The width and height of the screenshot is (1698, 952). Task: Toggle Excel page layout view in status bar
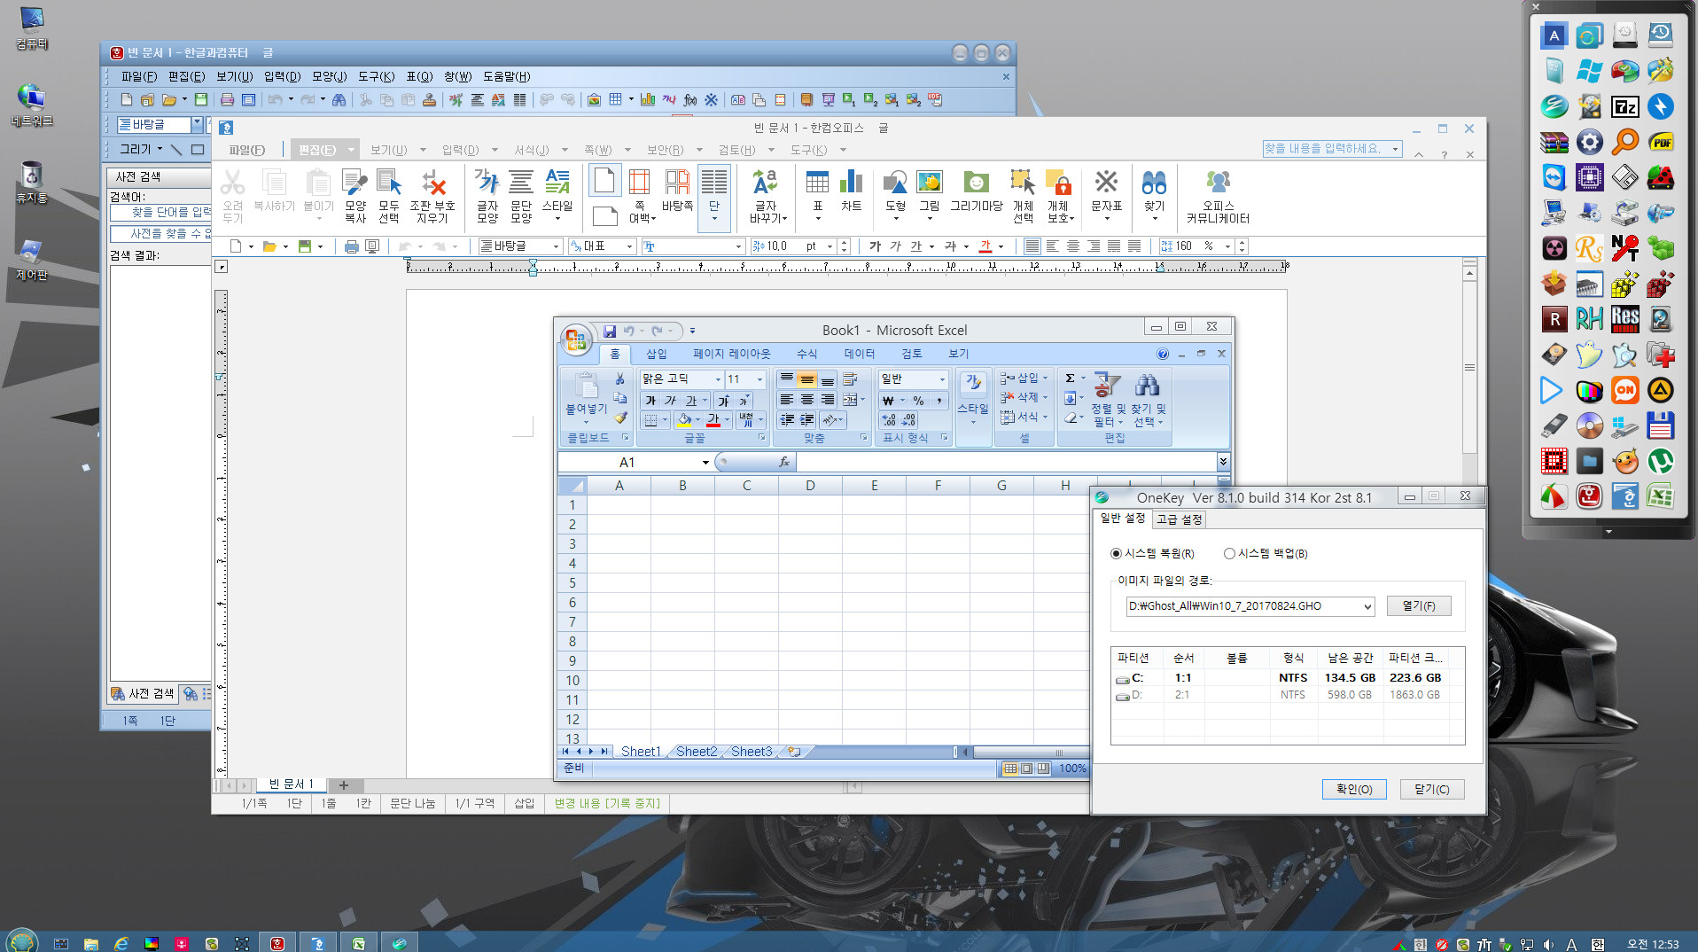point(1026,769)
